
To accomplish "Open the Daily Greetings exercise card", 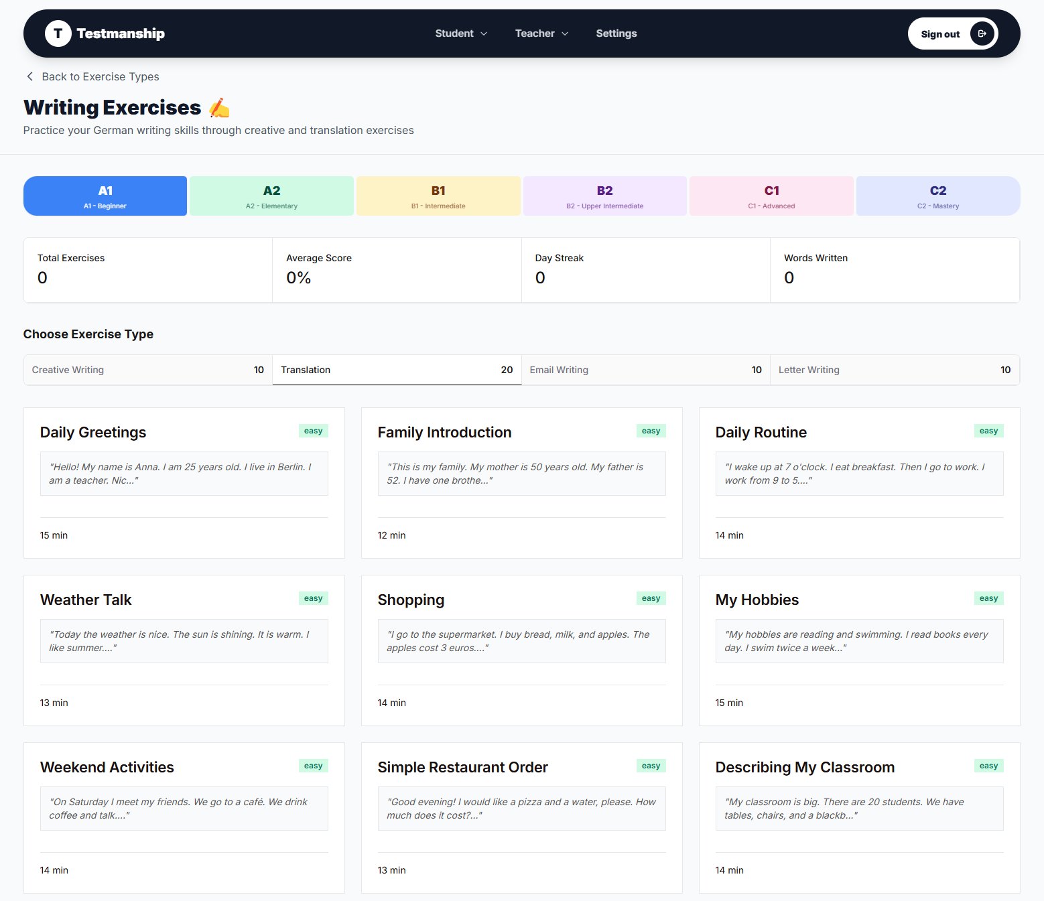I will pyautogui.click(x=184, y=482).
